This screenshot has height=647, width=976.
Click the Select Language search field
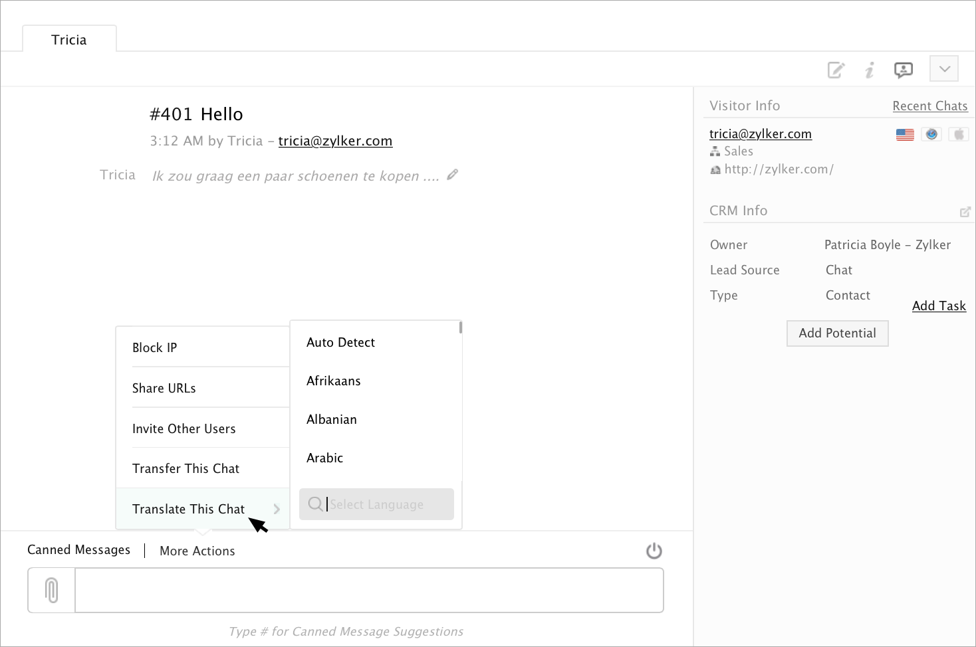[386, 504]
